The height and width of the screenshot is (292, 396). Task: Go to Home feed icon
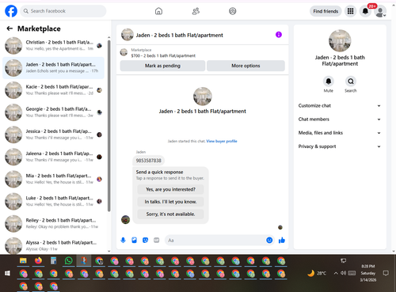[x=158, y=11]
